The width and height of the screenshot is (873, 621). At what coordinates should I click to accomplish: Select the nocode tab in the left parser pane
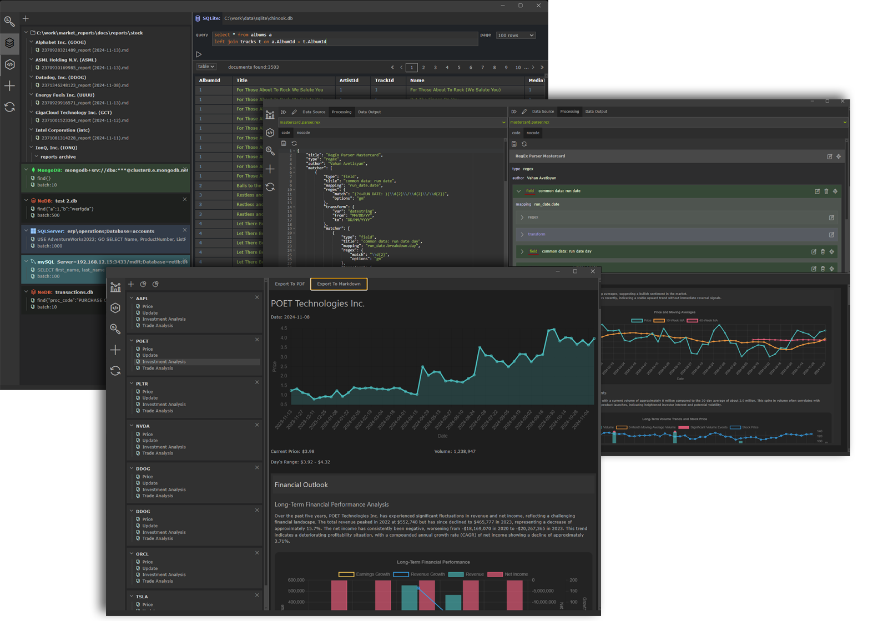(303, 133)
